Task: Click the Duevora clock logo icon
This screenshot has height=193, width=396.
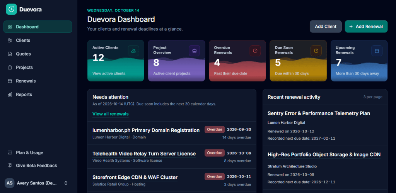Action: tap(11, 9)
